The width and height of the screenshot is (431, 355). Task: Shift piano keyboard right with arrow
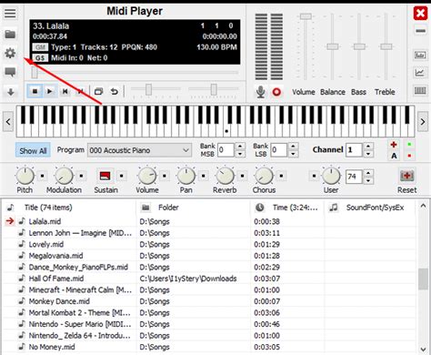(x=423, y=122)
